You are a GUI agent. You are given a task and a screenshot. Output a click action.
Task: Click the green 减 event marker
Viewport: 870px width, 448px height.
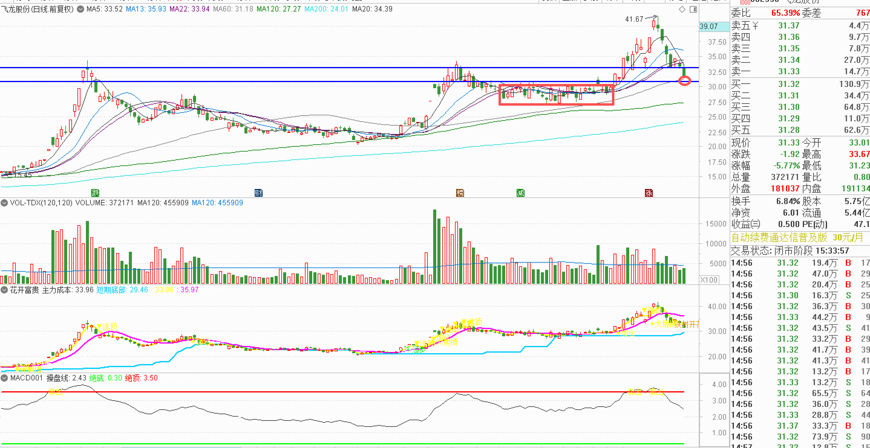click(x=520, y=193)
